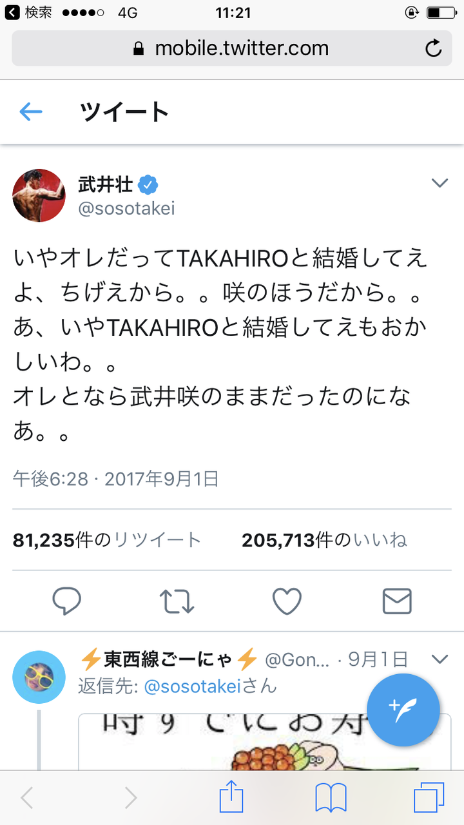Show Safari tabs overview icon
Image resolution: width=464 pixels, height=825 pixels.
pos(429,798)
